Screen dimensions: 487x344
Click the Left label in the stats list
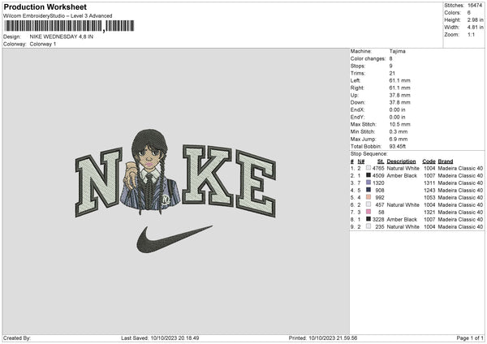point(356,80)
